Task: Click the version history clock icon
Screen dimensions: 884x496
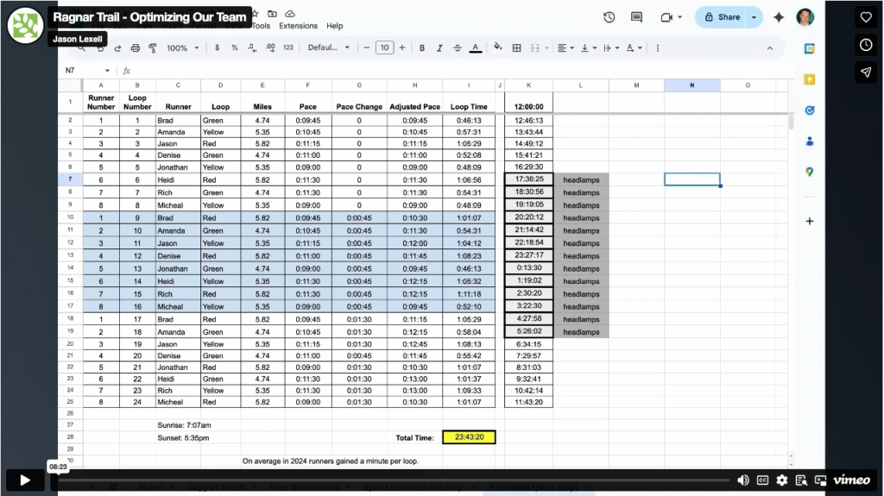Action: coord(609,17)
